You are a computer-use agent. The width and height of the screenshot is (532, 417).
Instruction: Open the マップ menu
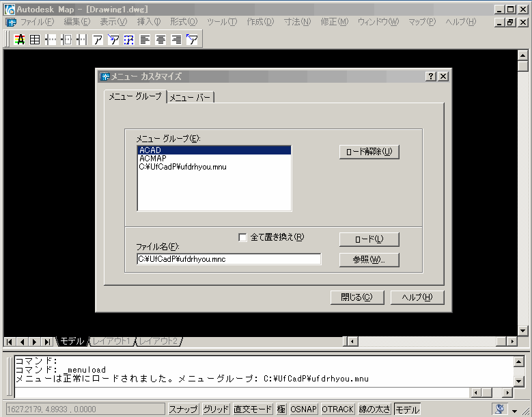pyautogui.click(x=422, y=22)
